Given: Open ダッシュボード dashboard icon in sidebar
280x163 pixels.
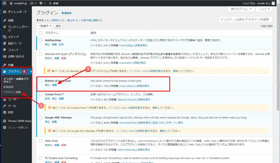Looking at the screenshot, I should tap(5, 12).
